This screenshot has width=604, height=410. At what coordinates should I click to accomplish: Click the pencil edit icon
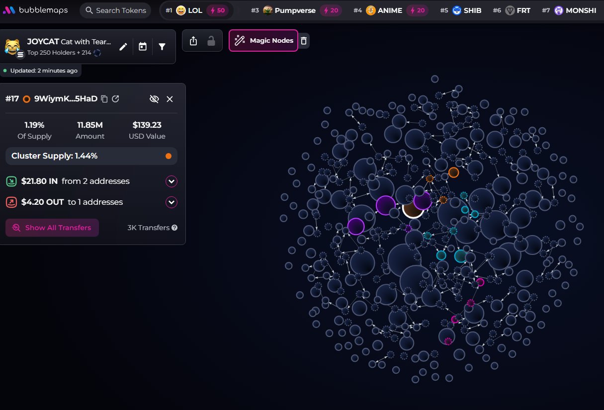tap(123, 47)
